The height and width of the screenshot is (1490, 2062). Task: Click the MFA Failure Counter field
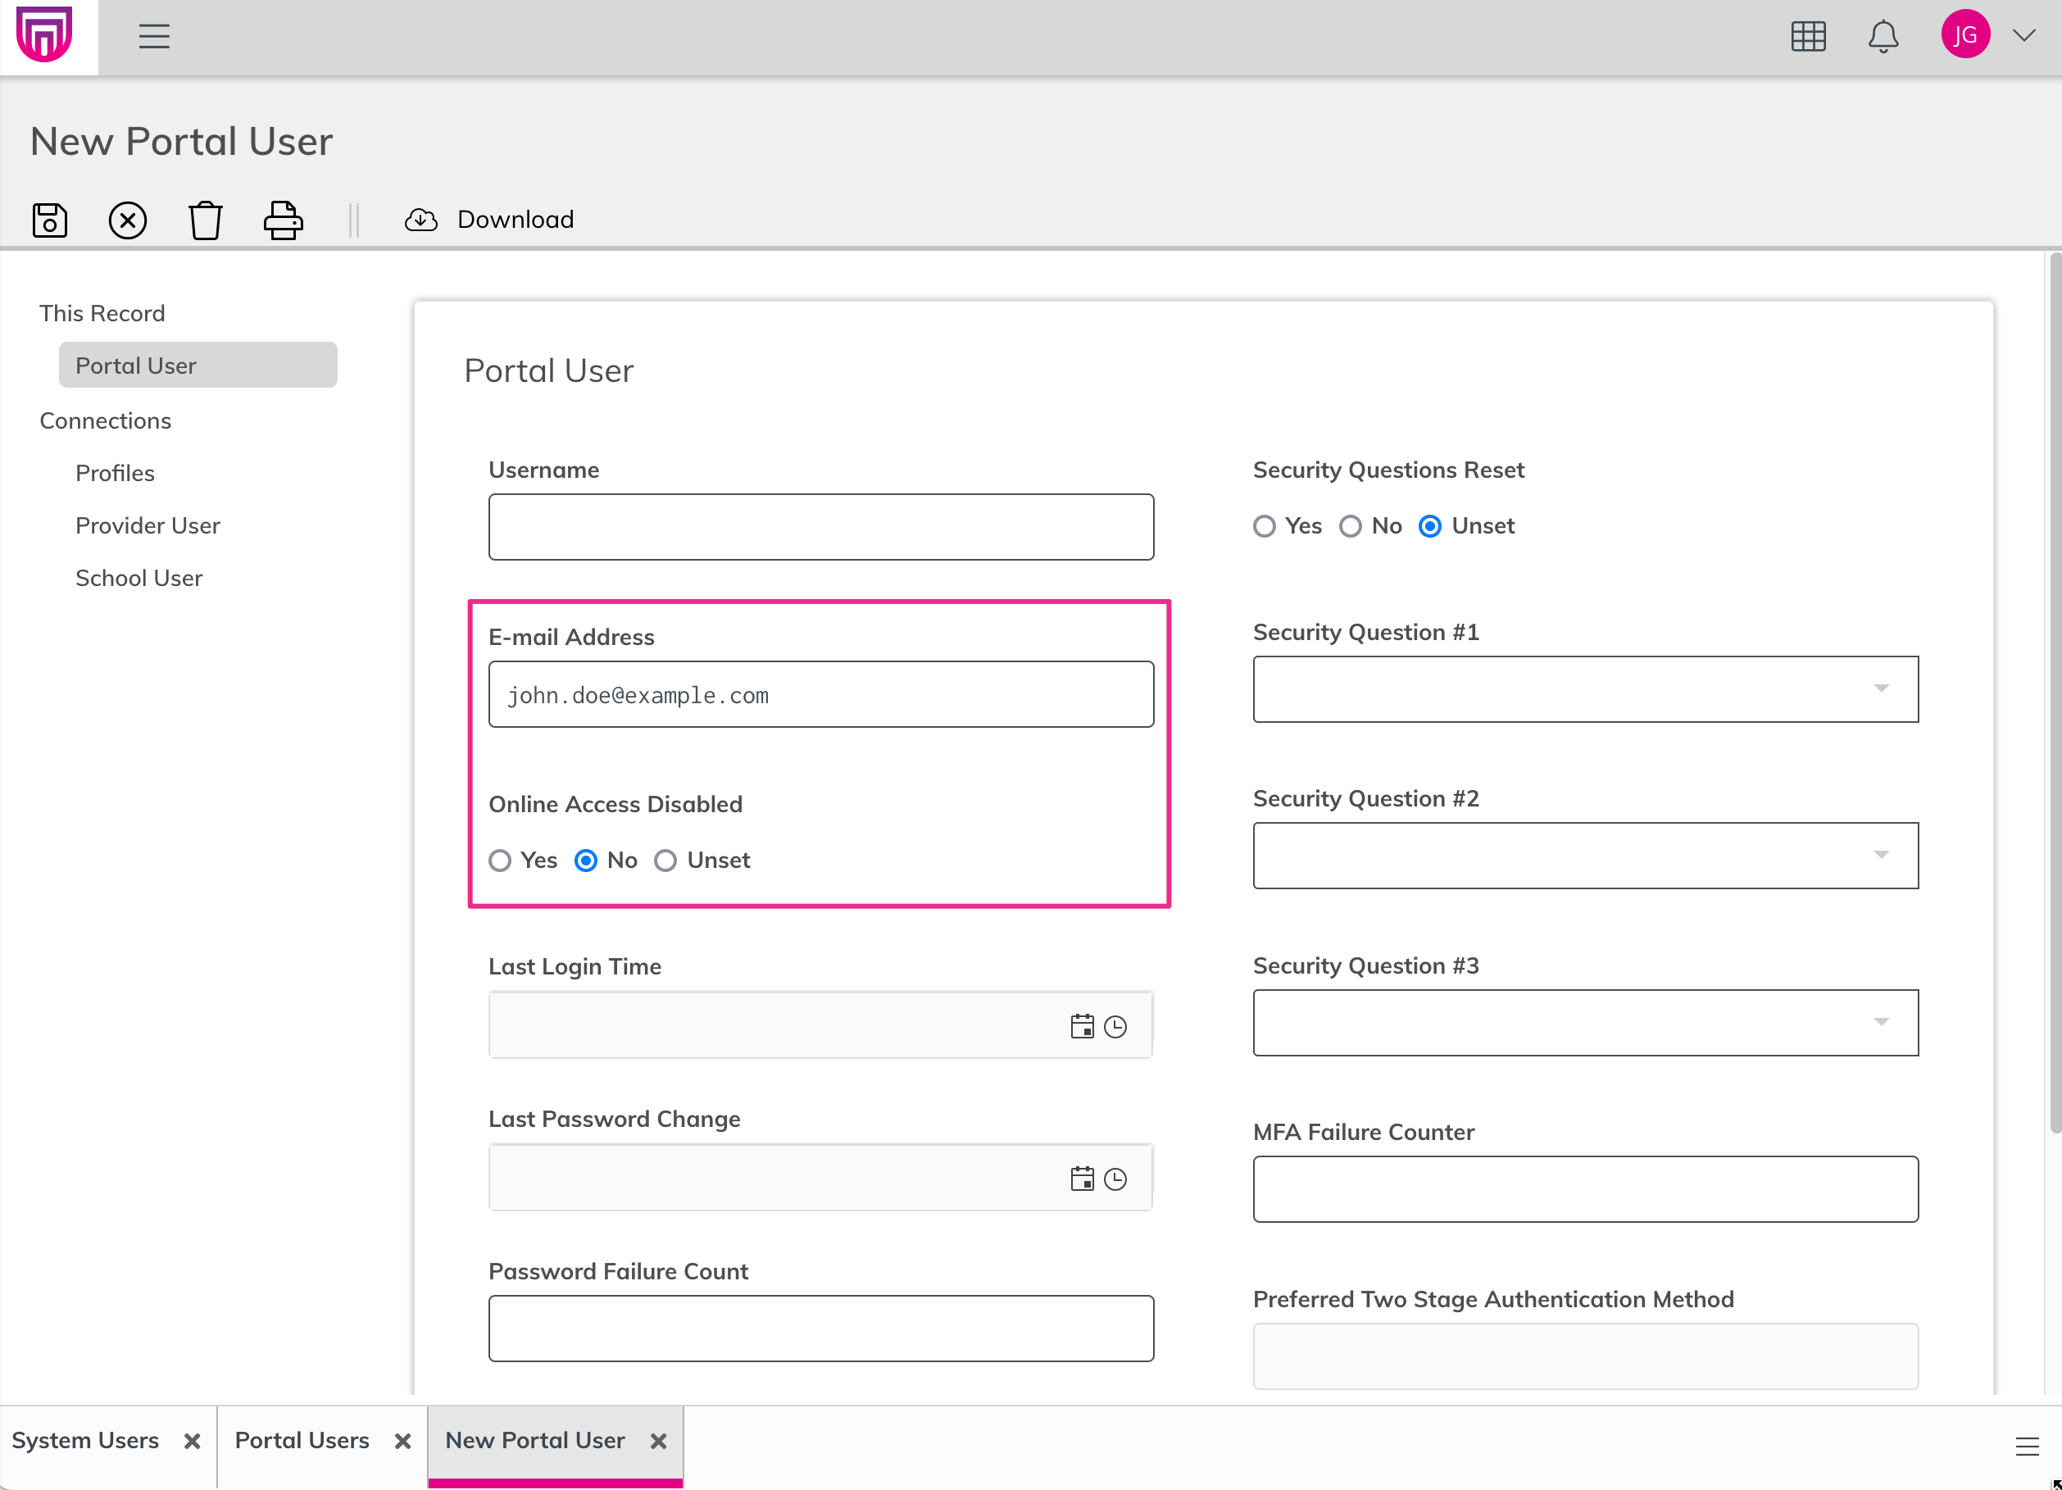[1586, 1190]
